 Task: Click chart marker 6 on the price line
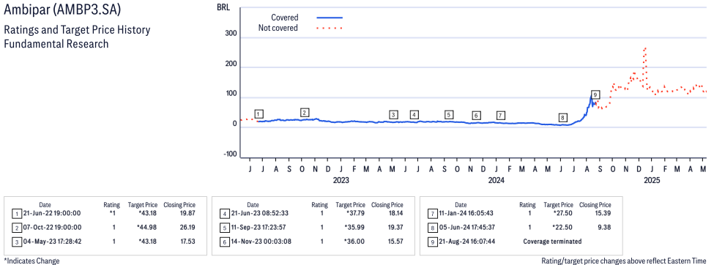(x=476, y=116)
